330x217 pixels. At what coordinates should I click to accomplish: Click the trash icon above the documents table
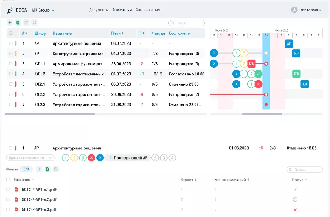pyautogui.click(x=26, y=23)
